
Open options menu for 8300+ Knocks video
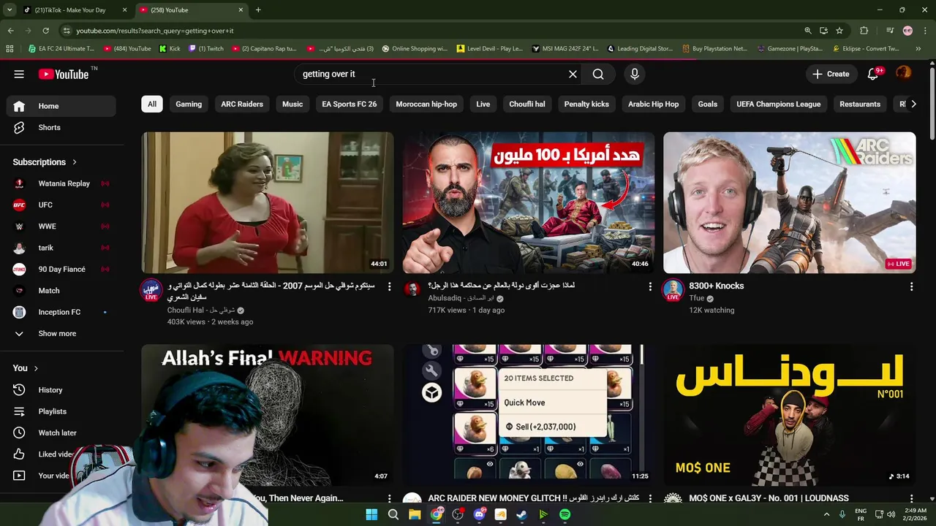(x=911, y=287)
